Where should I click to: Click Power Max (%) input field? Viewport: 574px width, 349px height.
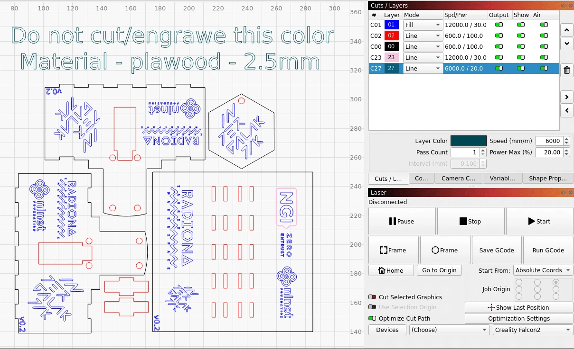[x=549, y=152]
